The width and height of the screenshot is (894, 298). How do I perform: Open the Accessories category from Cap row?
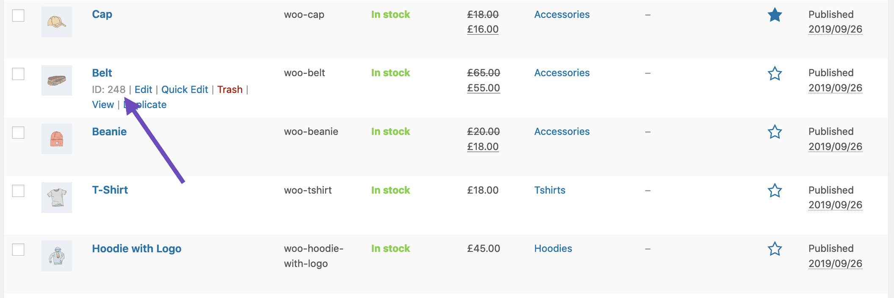[x=562, y=14]
